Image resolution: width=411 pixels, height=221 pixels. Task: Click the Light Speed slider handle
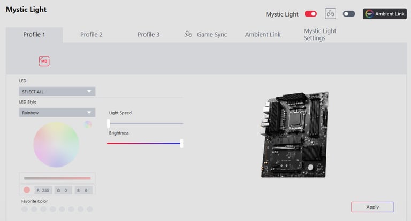tap(109, 123)
